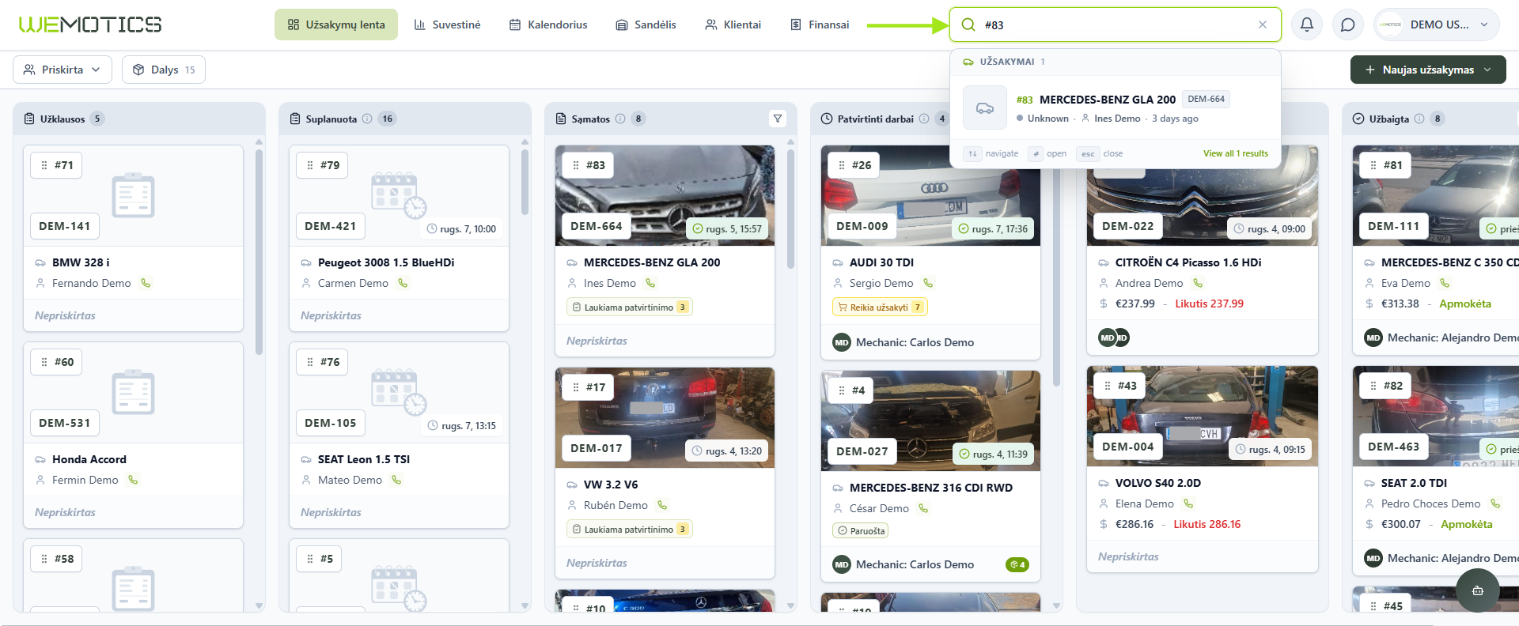1519x626 pixels.
Task: Expand the Priskirta filter dropdown
Action: [63, 70]
